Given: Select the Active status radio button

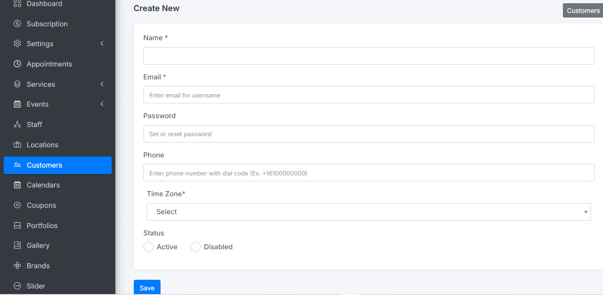Looking at the screenshot, I should point(149,247).
